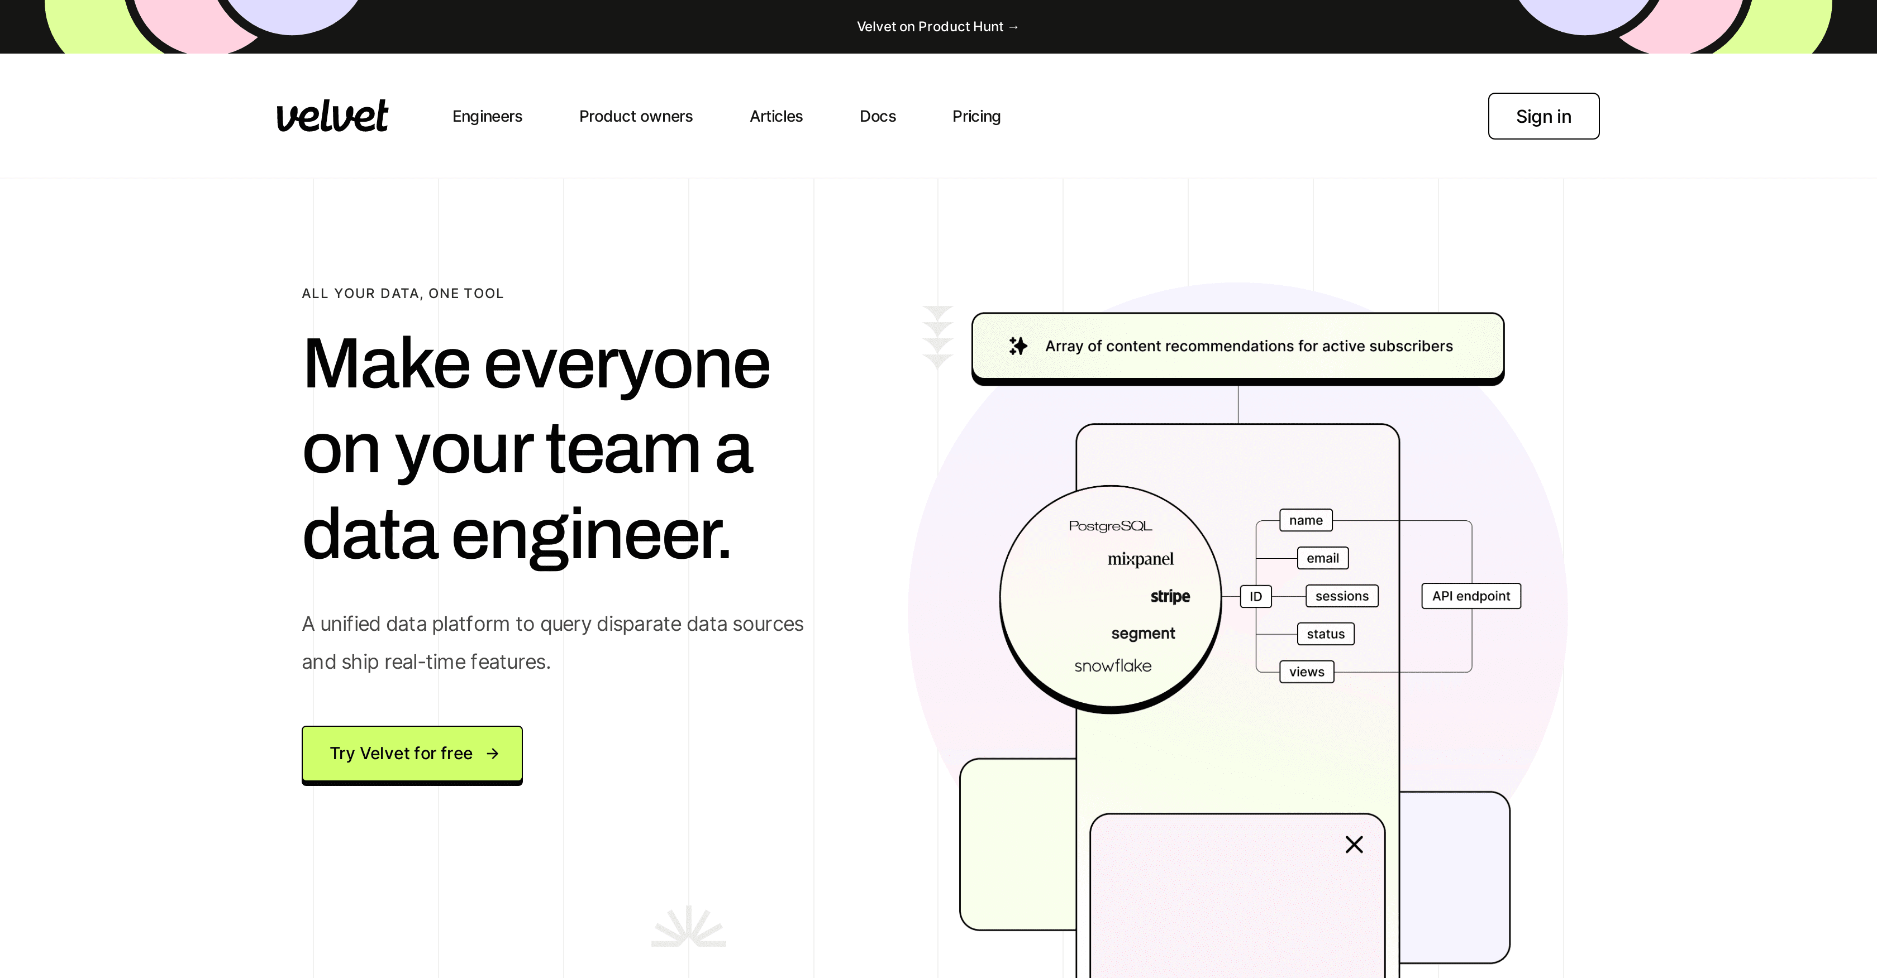Viewport: 1877px width, 978px height.
Task: Select the API endpoint node
Action: [1470, 596]
